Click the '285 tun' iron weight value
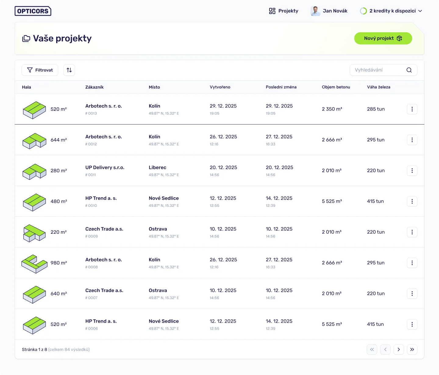 (x=376, y=109)
